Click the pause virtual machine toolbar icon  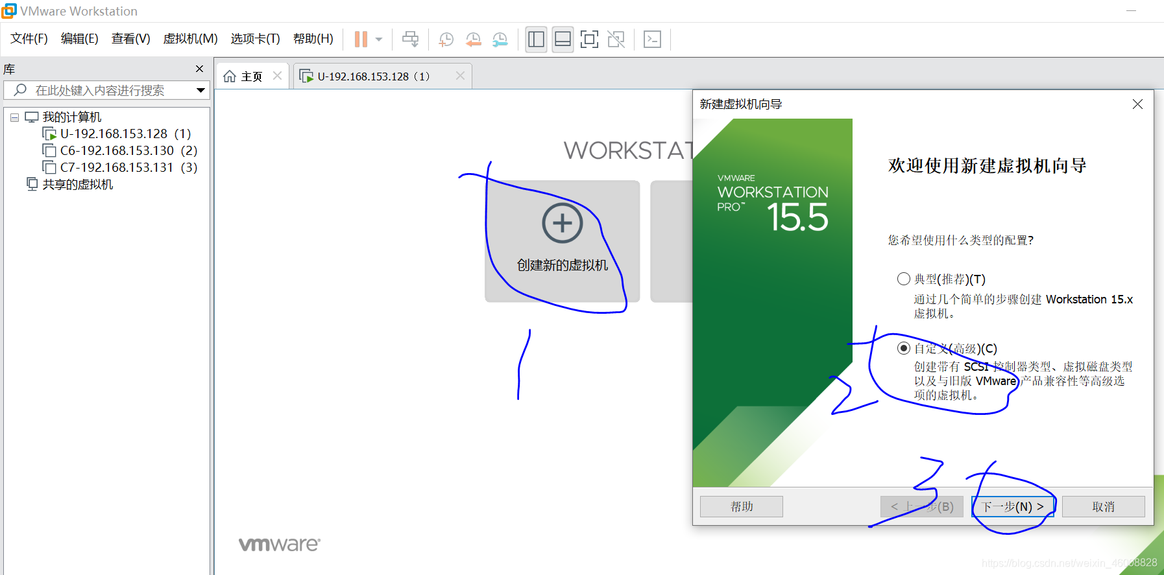[361, 40]
